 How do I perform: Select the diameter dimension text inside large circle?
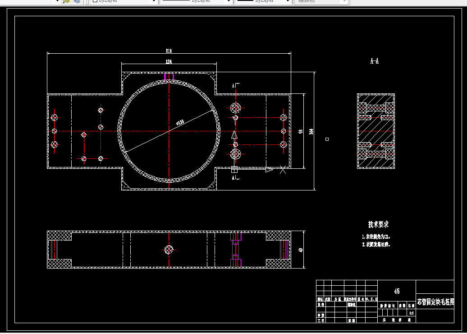click(180, 122)
